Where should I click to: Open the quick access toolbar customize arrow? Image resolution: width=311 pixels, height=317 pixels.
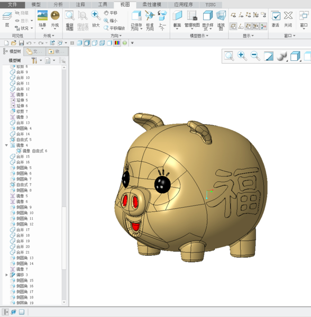tap(132, 43)
